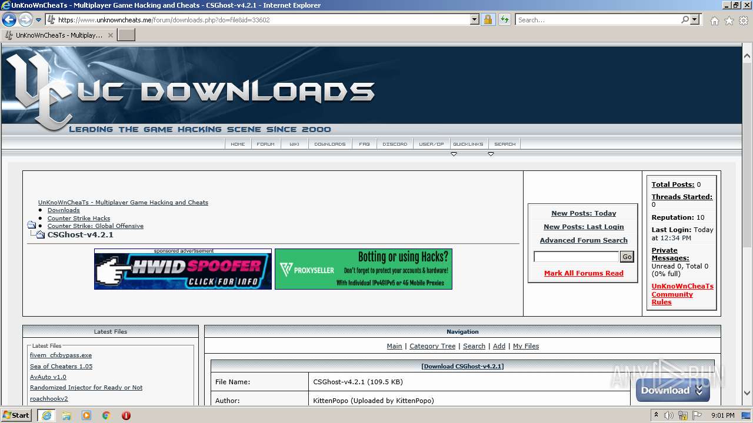This screenshot has width=753, height=423.
Task: Open the browser Home icon
Action: coord(714,21)
